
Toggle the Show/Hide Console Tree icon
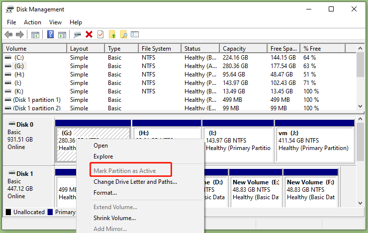(35, 35)
